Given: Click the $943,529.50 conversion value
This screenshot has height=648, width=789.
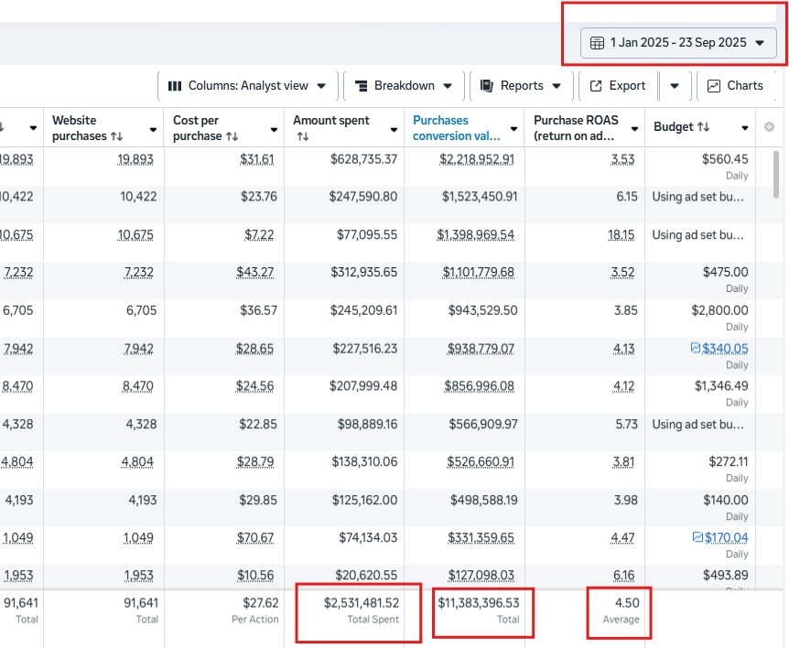Looking at the screenshot, I should pos(483,310).
